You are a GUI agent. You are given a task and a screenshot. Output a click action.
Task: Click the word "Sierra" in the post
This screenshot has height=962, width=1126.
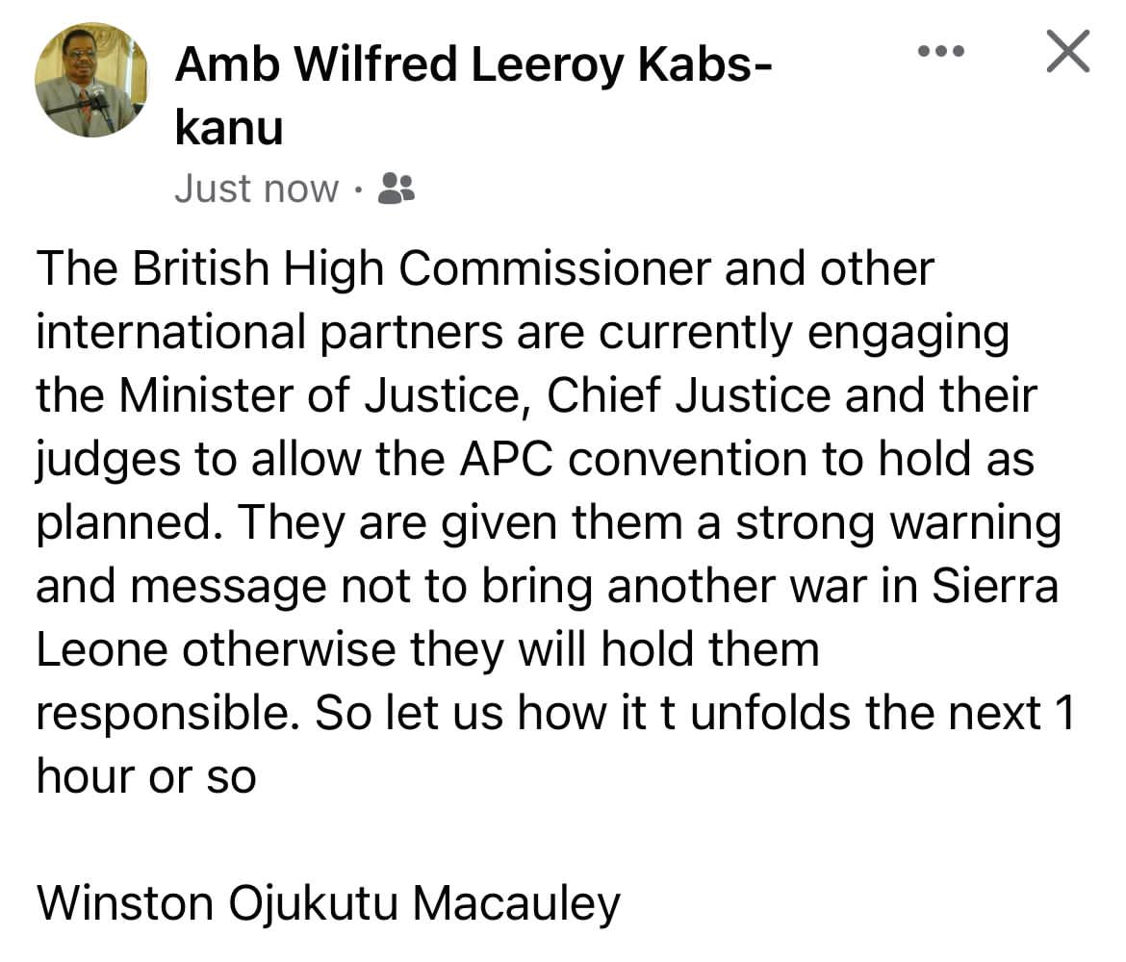(995, 587)
